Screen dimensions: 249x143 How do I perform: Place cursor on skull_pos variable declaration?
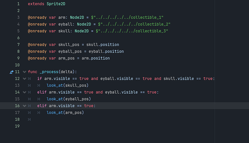pyautogui.click(x=69, y=45)
